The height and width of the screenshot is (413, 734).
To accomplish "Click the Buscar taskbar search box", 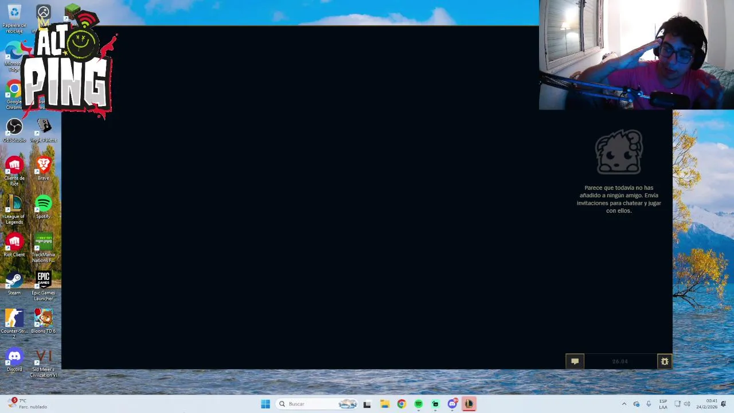I will click(x=318, y=404).
